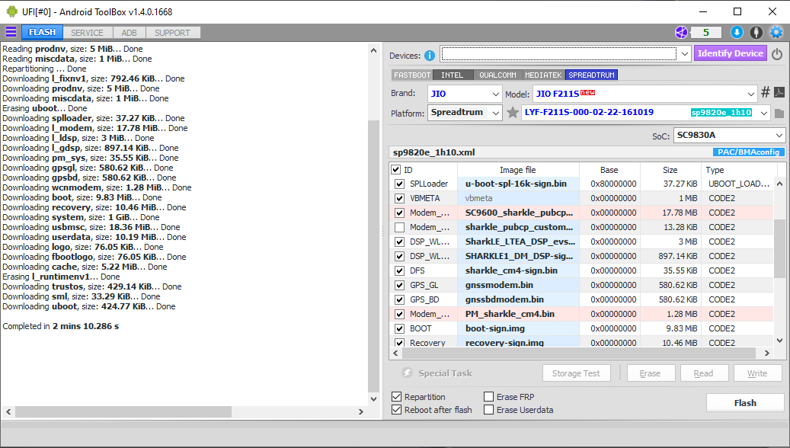This screenshot has height=448, width=790.
Task: Click the counter field showing 5
Action: pos(706,33)
